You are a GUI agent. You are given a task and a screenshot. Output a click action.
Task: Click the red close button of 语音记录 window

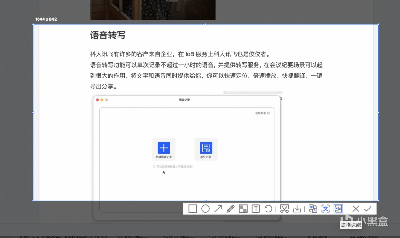coord(98,100)
